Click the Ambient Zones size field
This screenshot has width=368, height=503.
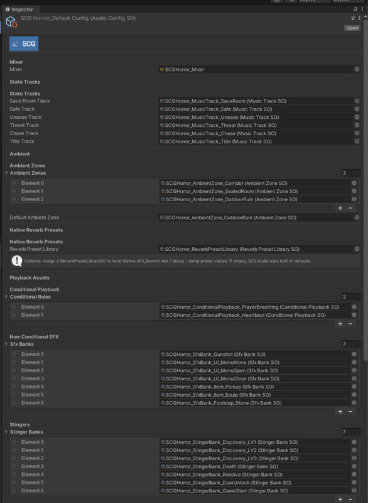click(351, 173)
